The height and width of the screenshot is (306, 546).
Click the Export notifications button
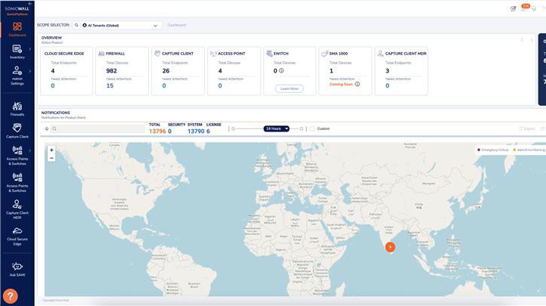point(527,128)
